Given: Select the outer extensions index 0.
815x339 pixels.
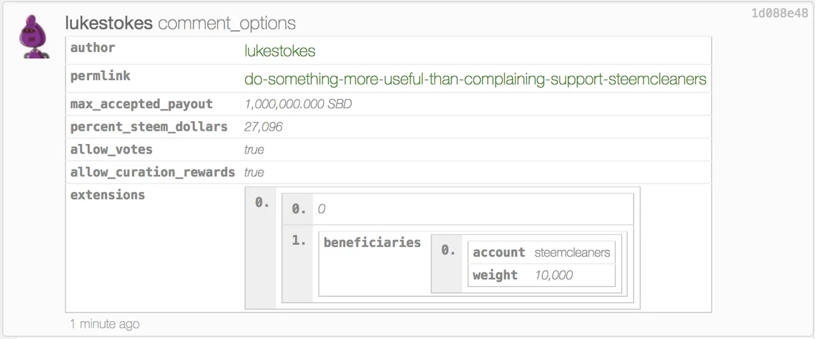Looking at the screenshot, I should (x=262, y=203).
